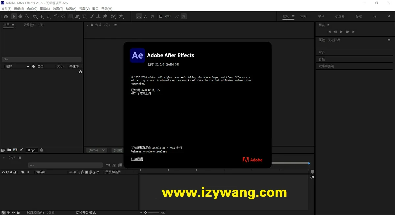Viewport: 395px width, 215px height.
Task: Select the Zoom magnifier tool
Action: (27, 16)
